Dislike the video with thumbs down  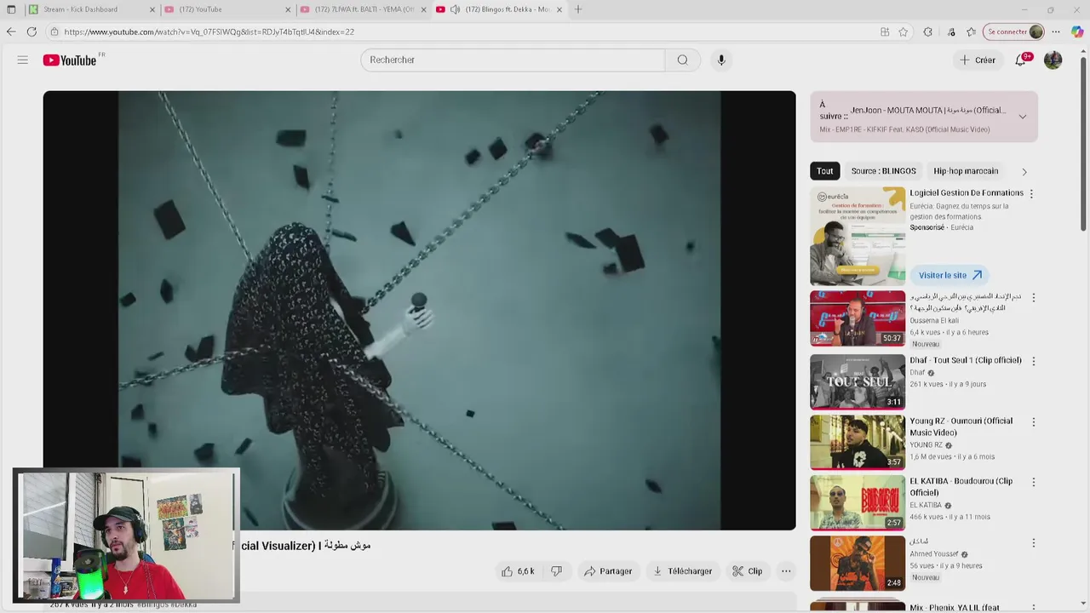557,571
